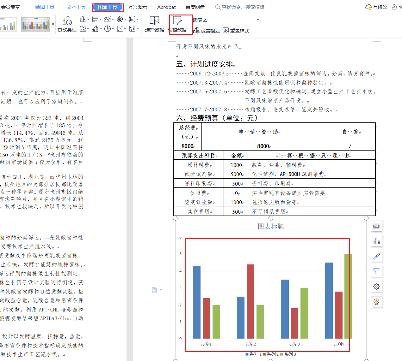Click 设置格式 format settings button
The height and width of the screenshot is (361, 402).
[207, 31]
